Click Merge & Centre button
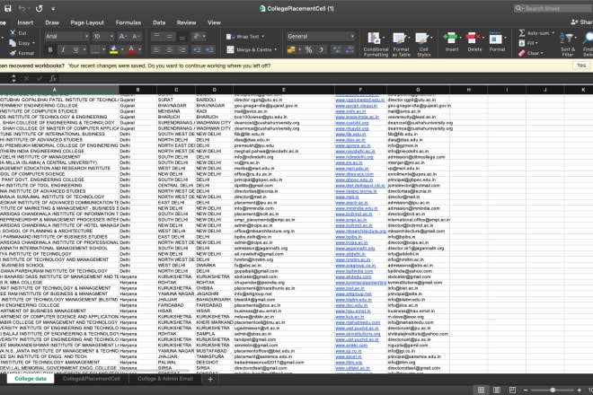The height and width of the screenshot is (395, 593). coord(252,50)
